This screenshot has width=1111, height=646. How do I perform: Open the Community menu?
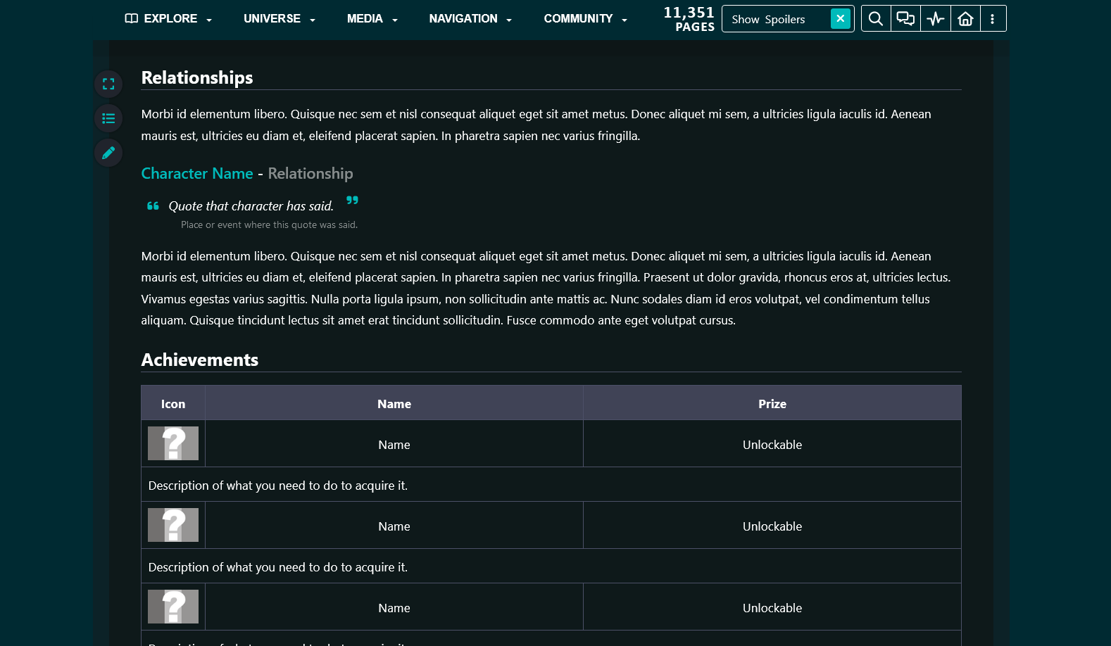584,19
